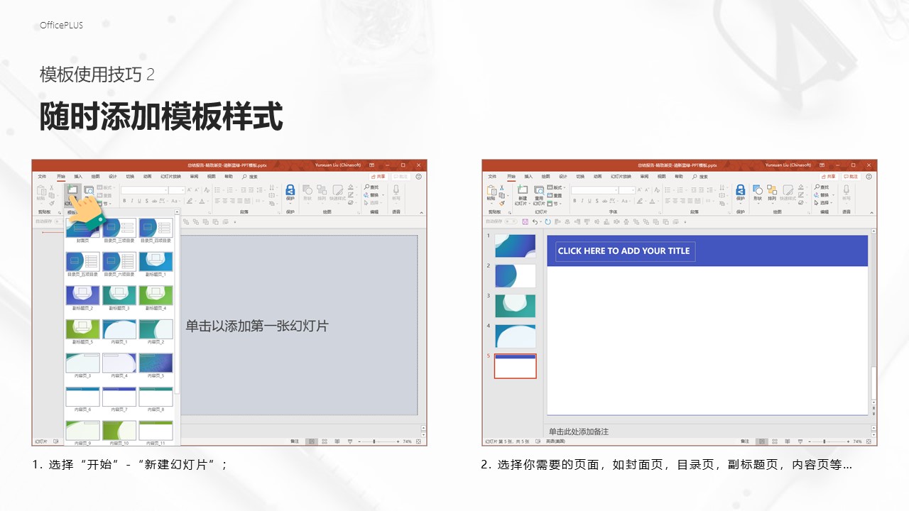The image size is (909, 511).
Task: Toggle Italic formatting in left window
Action: pyautogui.click(x=132, y=201)
